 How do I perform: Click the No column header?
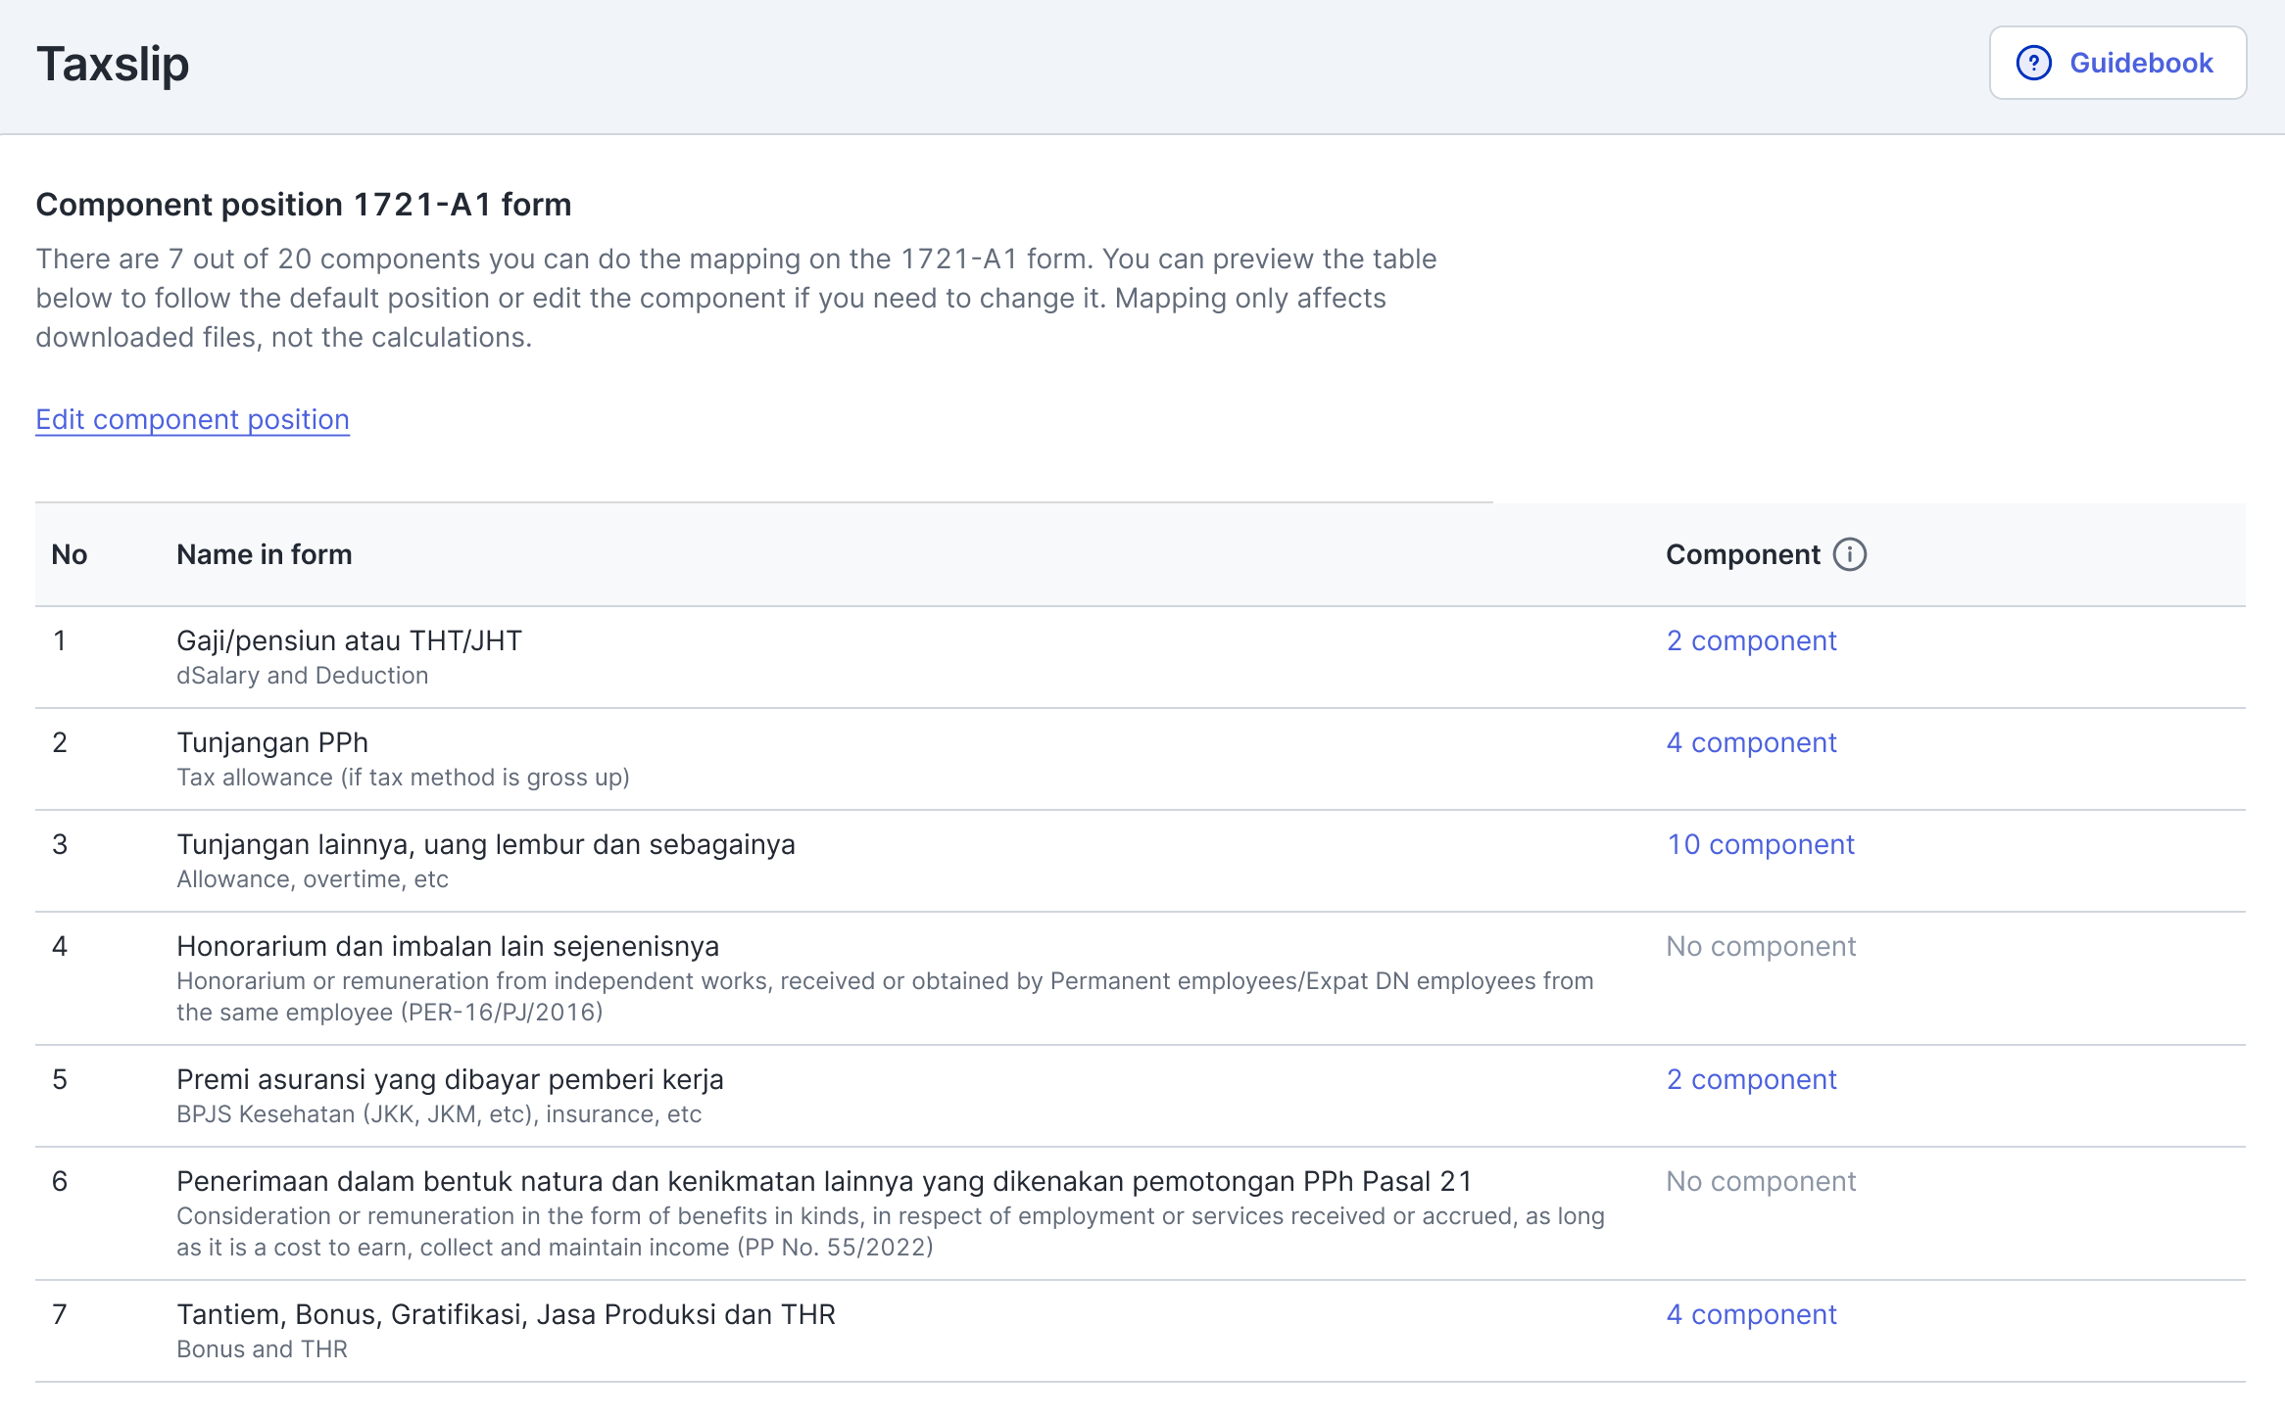[x=69, y=554]
